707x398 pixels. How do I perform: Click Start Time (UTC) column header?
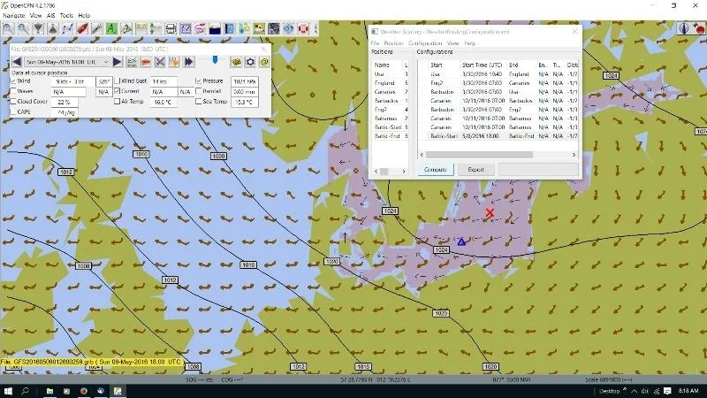482,65
